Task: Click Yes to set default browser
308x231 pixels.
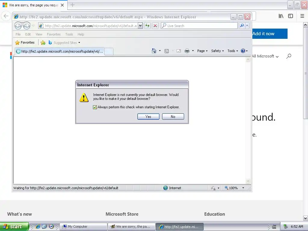Action: 148,116
